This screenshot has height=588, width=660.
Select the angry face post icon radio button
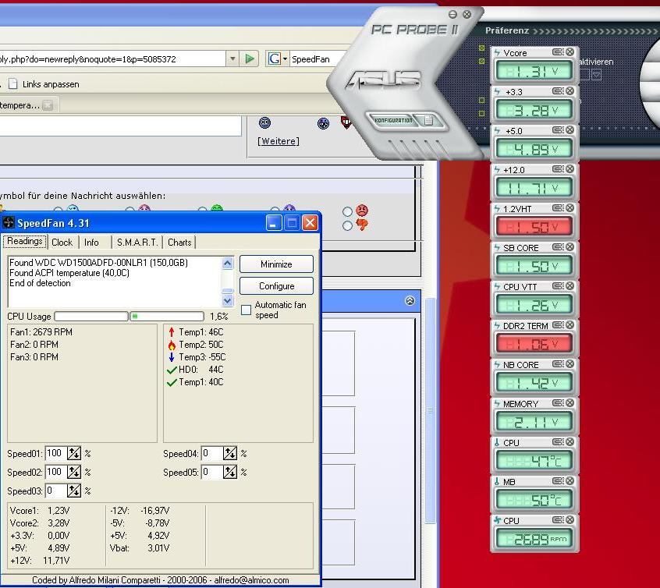tap(347, 211)
